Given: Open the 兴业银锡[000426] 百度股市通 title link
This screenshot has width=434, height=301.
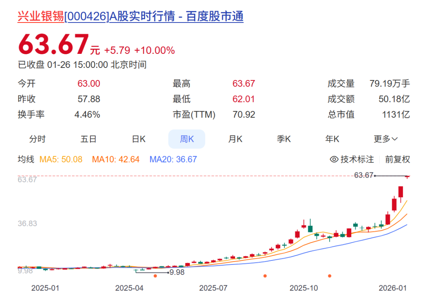Looking at the screenshot, I should (x=130, y=16).
